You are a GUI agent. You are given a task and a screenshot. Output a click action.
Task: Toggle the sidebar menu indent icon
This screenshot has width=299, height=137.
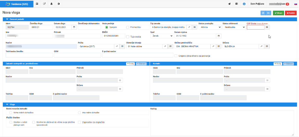37,4
